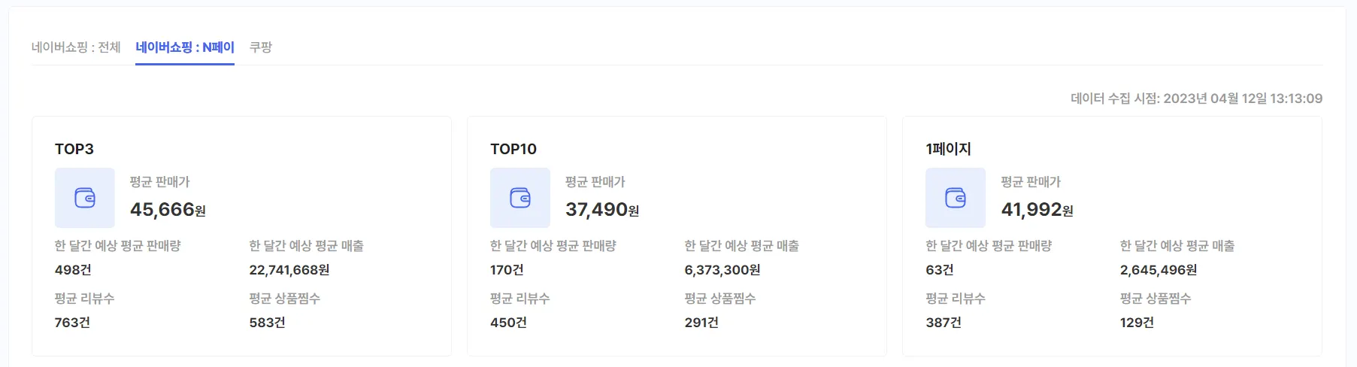1357x367 pixels.
Task: Click the 1페이지 average price 41,992원
Action: pyautogui.click(x=1037, y=210)
